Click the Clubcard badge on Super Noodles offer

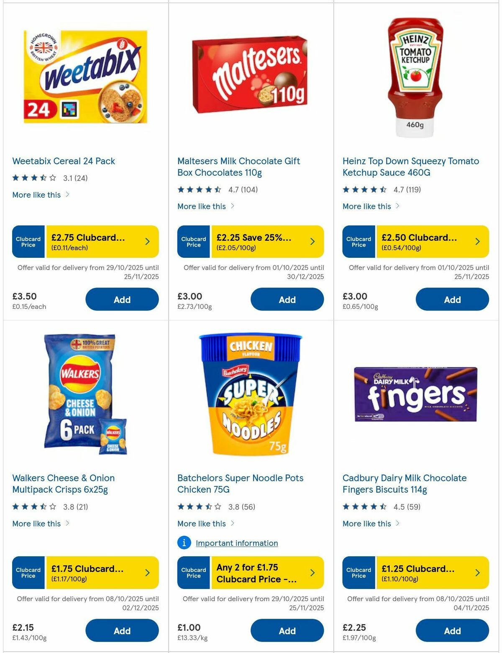(193, 573)
